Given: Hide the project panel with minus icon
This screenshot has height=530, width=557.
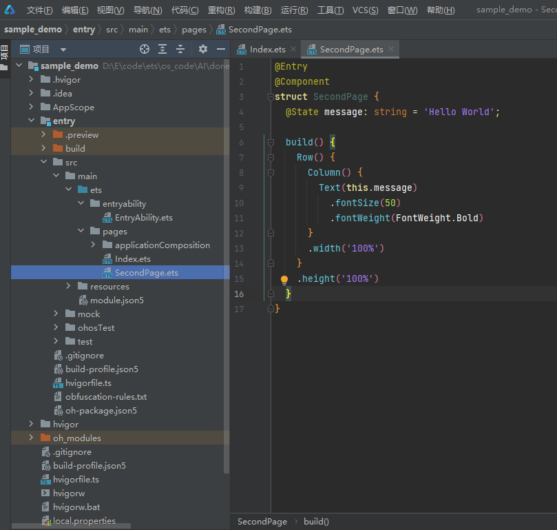Looking at the screenshot, I should coord(221,49).
